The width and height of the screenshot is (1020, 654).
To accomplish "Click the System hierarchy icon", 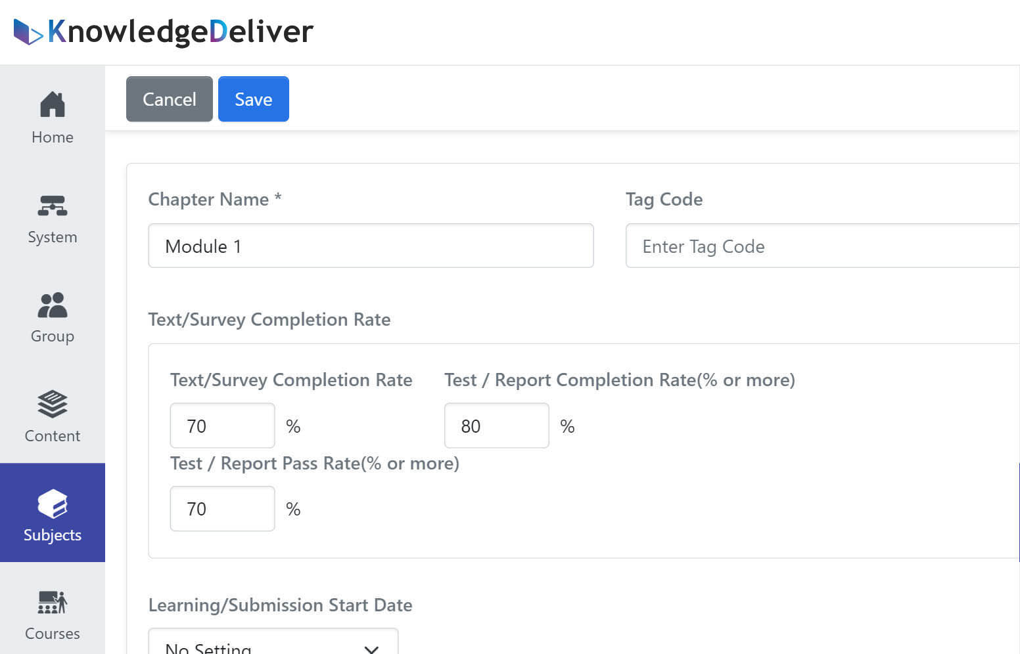I will [53, 206].
